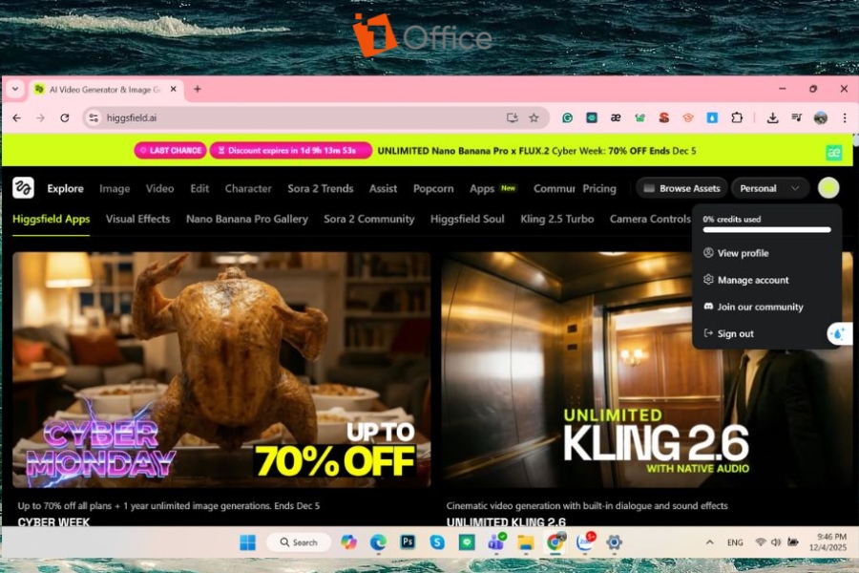Open Settings gear in the taskbar
This screenshot has width=859, height=573.
(614, 542)
